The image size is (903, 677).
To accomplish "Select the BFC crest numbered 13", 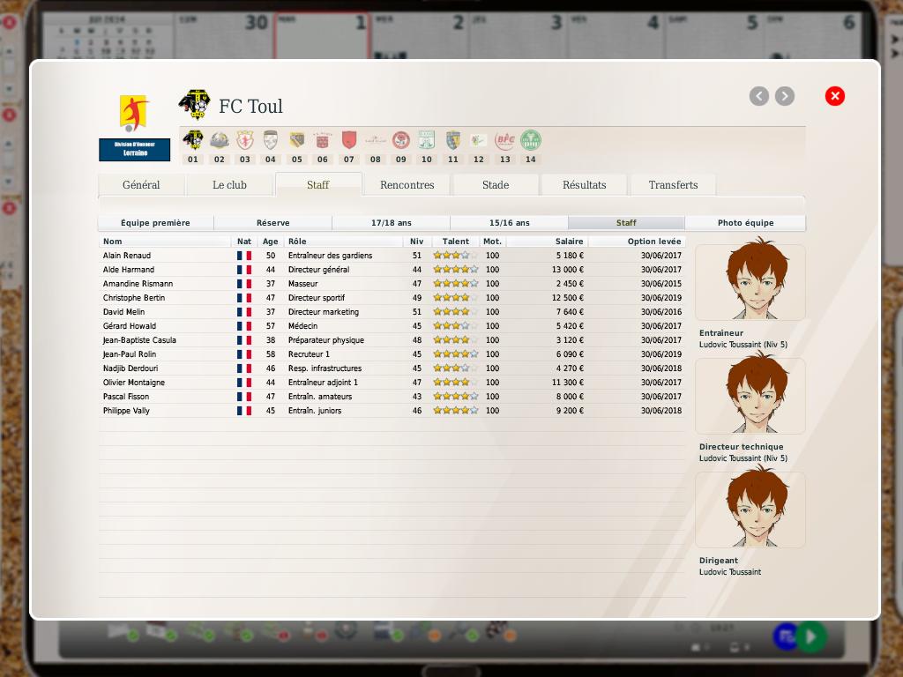I will tap(505, 140).
